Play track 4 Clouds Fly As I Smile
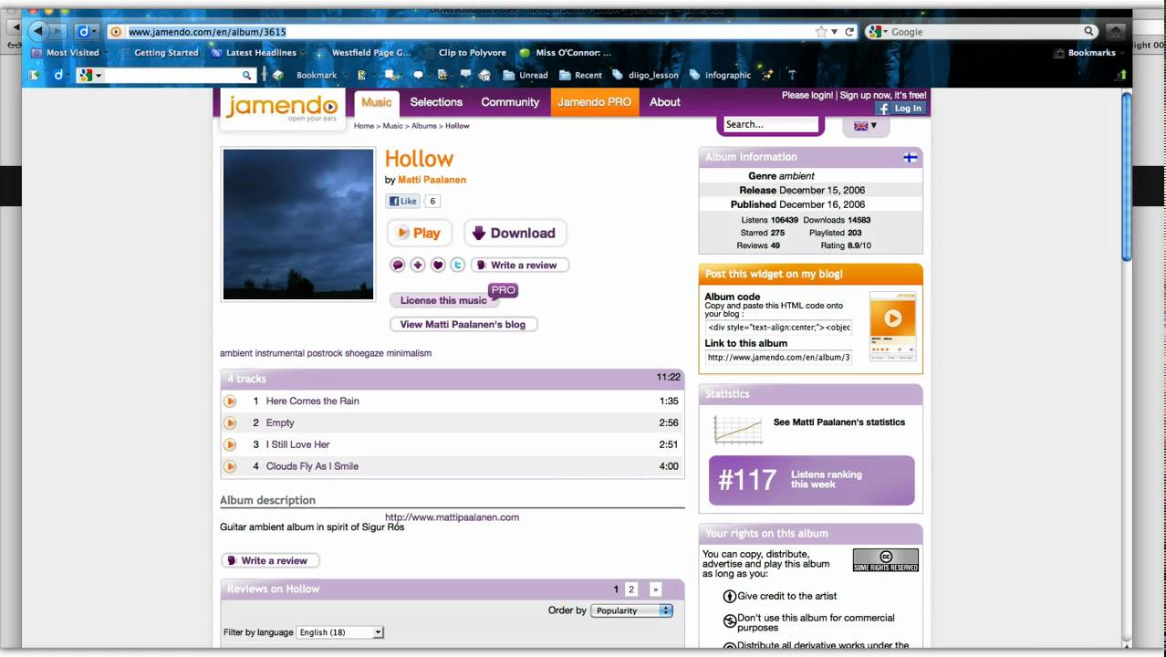This screenshot has height=657, width=1166. tap(230, 466)
